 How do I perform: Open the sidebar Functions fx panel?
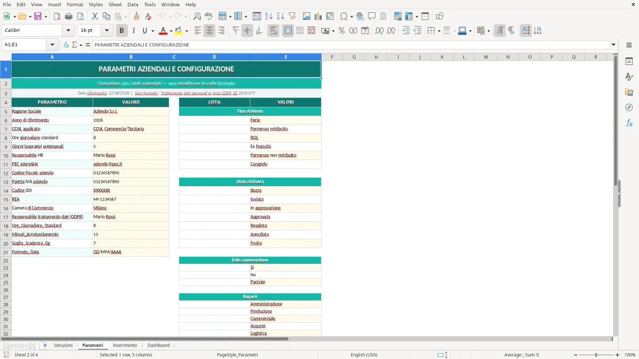[x=629, y=123]
